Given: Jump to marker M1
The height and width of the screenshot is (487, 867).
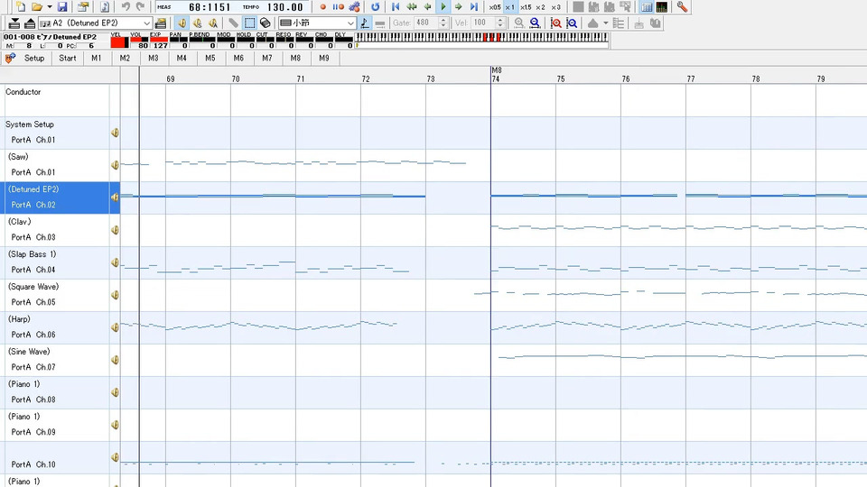Looking at the screenshot, I should pyautogui.click(x=97, y=58).
